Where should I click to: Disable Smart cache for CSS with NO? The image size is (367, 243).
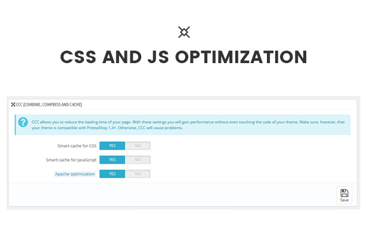(138, 145)
